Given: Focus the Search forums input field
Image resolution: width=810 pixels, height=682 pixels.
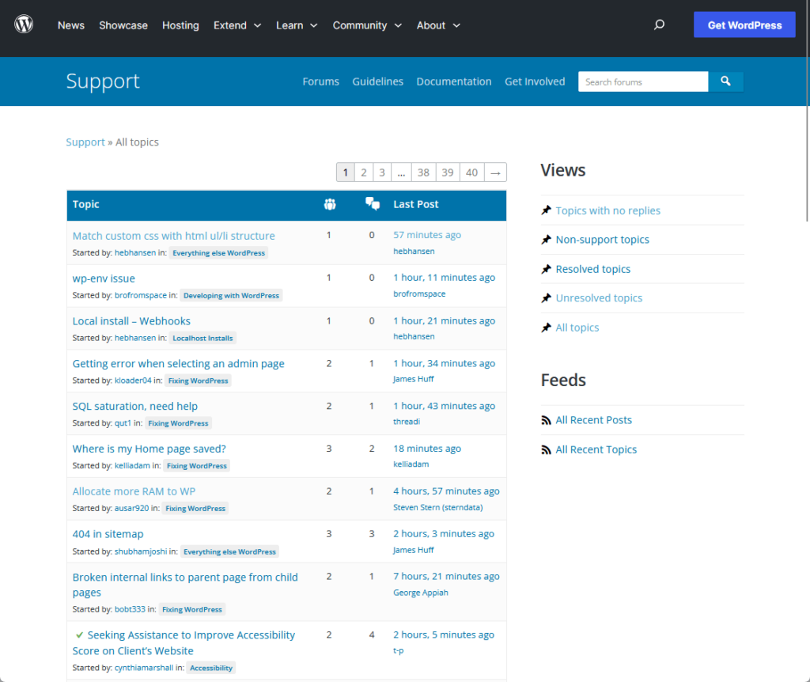Looking at the screenshot, I should [643, 81].
